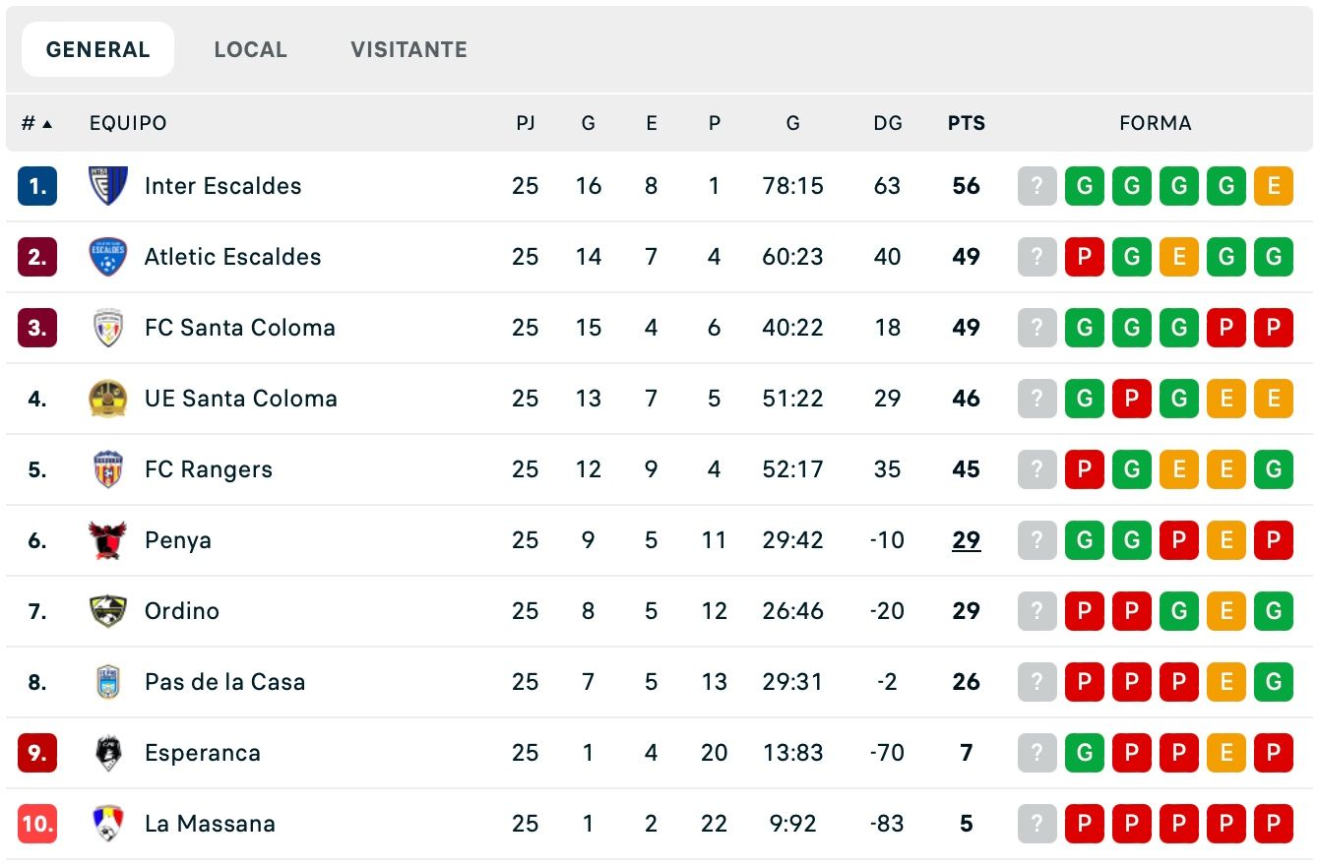Click La Massana's crest

coord(108,823)
